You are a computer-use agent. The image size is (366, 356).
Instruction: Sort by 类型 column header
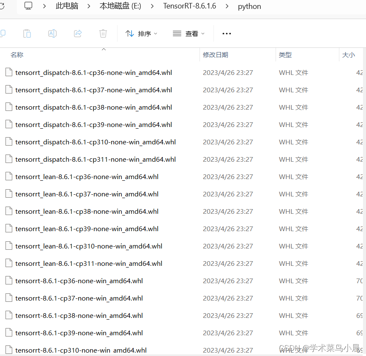(285, 55)
